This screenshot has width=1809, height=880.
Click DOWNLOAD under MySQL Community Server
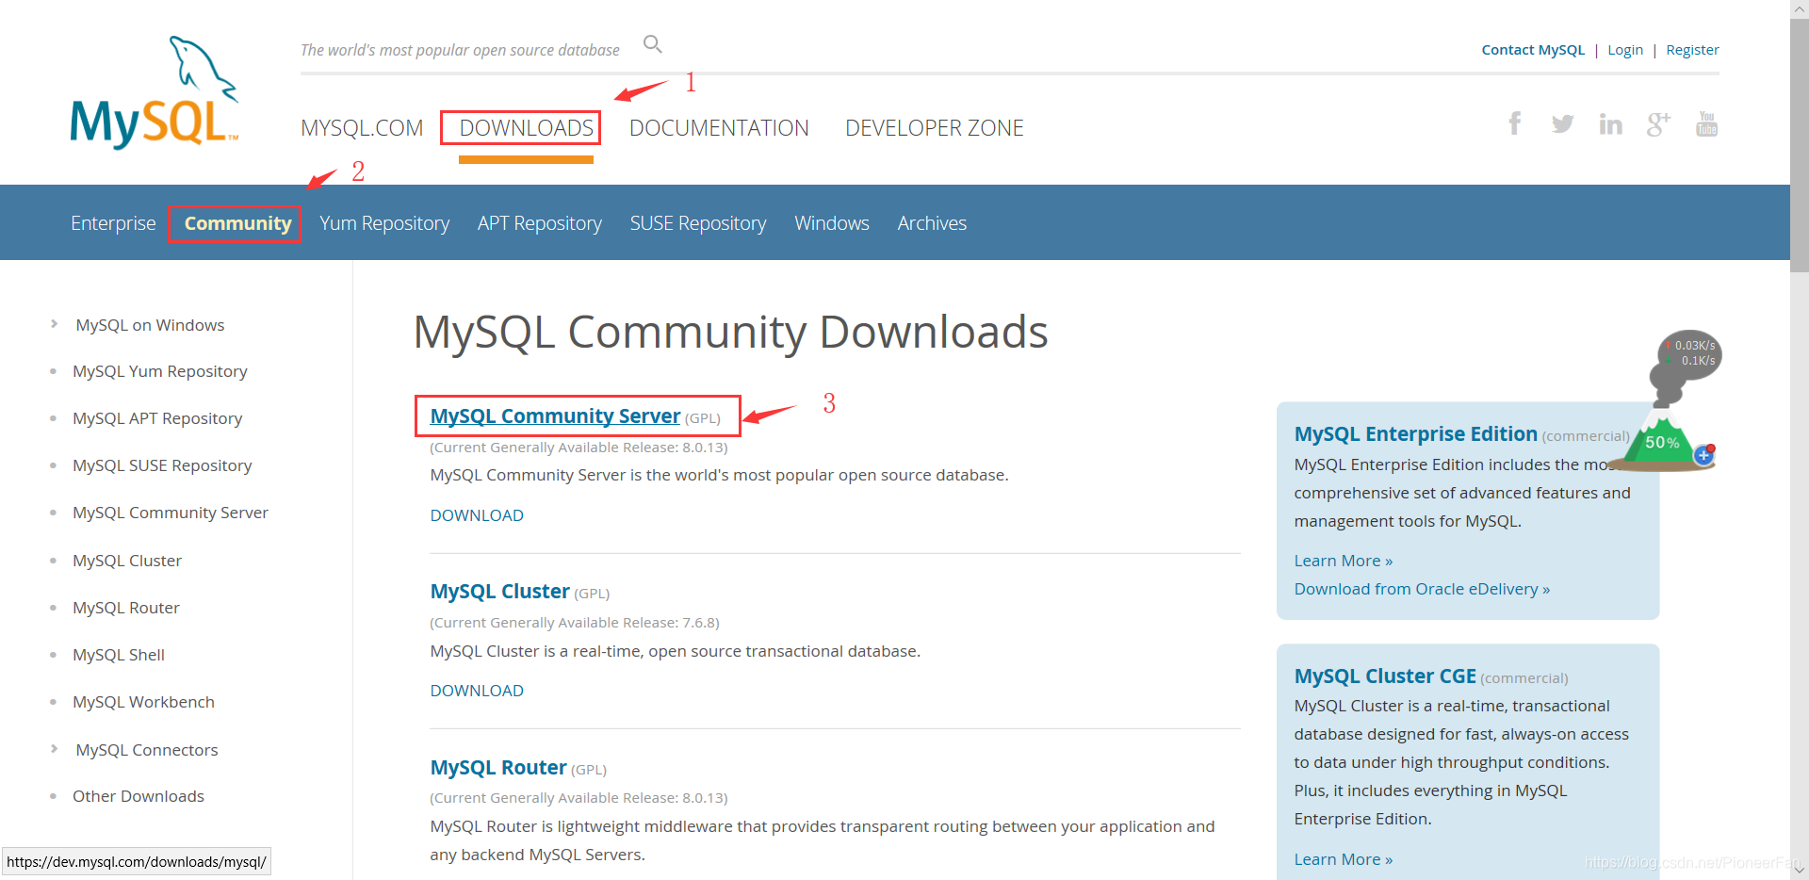(x=477, y=515)
